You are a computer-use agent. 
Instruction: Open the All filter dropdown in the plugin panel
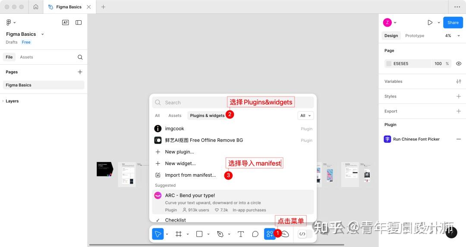coord(305,116)
